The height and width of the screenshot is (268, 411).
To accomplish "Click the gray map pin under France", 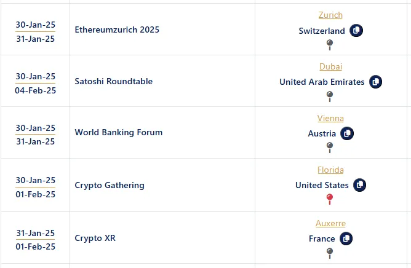I will pos(330,251).
